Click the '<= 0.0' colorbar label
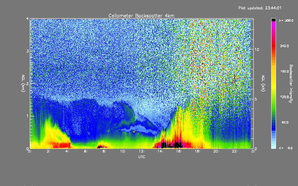 click(286, 148)
